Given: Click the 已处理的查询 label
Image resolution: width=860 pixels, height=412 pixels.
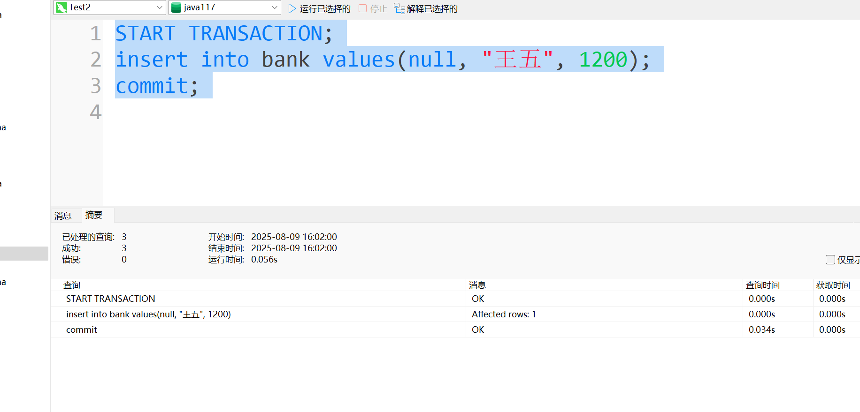Looking at the screenshot, I should pyautogui.click(x=88, y=237).
